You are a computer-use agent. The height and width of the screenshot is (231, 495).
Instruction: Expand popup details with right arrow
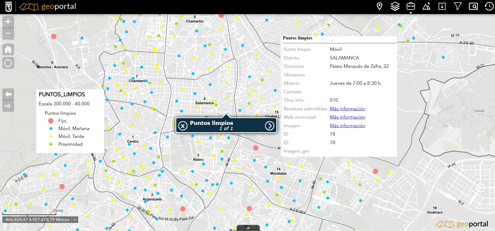tap(270, 126)
